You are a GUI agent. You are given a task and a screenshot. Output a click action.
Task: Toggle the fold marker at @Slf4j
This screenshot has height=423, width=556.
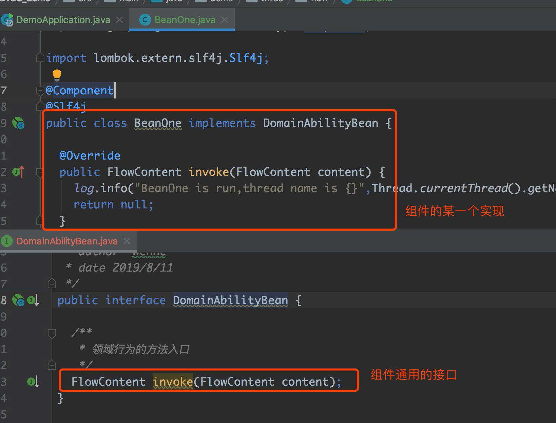[40, 107]
